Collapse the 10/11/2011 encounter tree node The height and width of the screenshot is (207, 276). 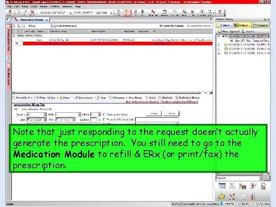tap(219, 36)
